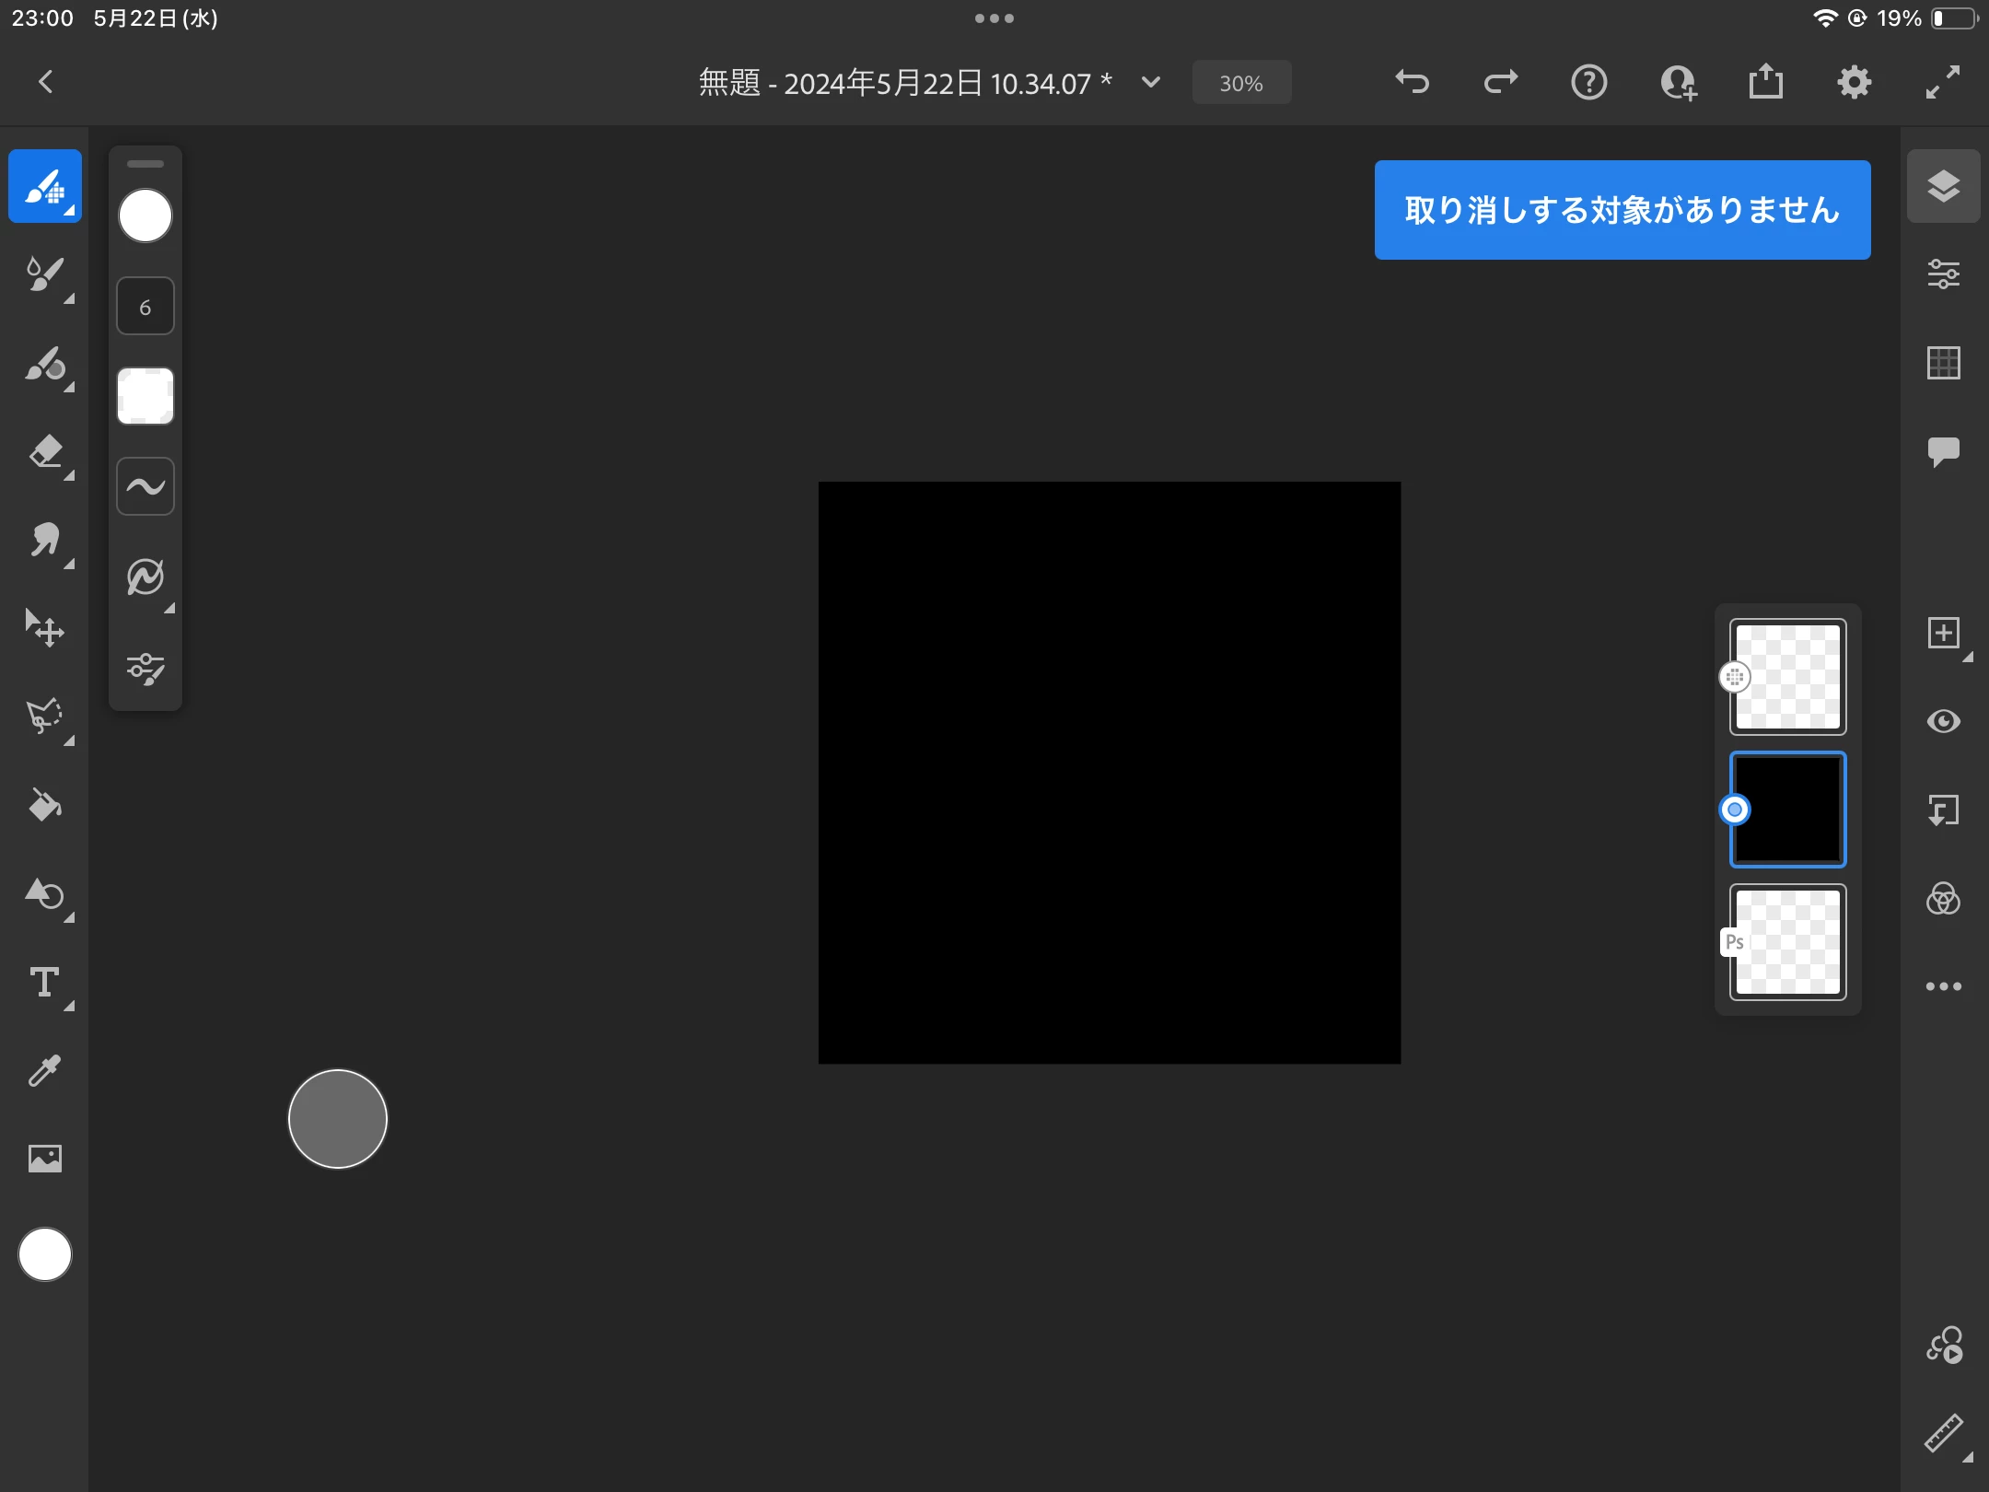Image resolution: width=1989 pixels, height=1492 pixels.
Task: Select the Move transform tool
Action: coord(45,629)
